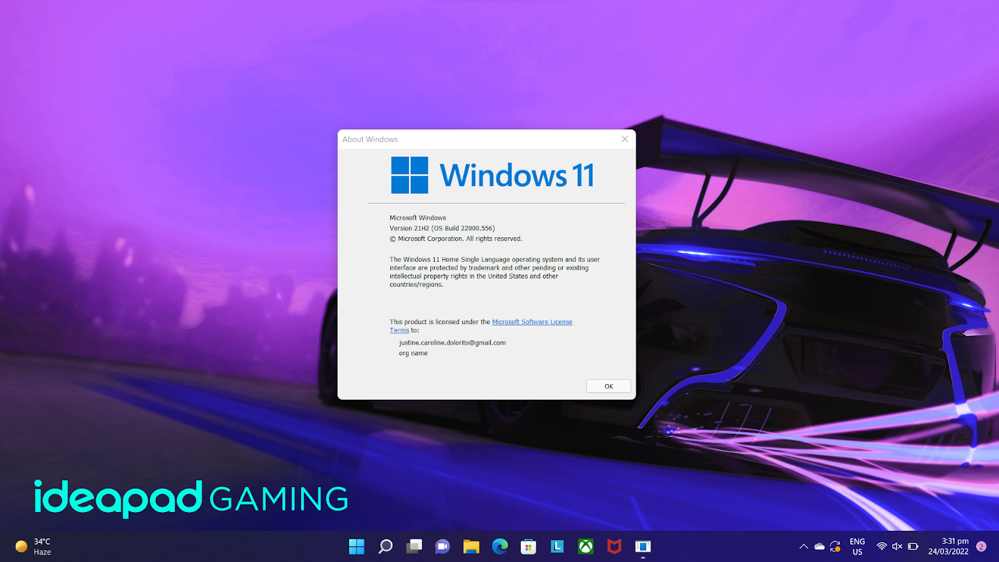Viewport: 999px width, 562px height.
Task: Click the "org name" text
Action: [413, 353]
